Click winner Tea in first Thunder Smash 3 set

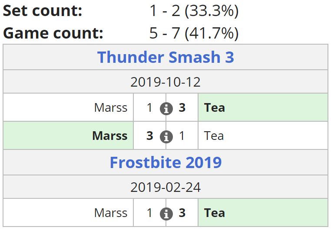[x=215, y=108]
